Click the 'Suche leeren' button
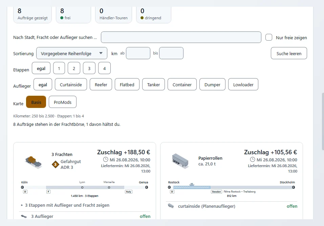The width and height of the screenshot is (324, 226). click(x=289, y=53)
